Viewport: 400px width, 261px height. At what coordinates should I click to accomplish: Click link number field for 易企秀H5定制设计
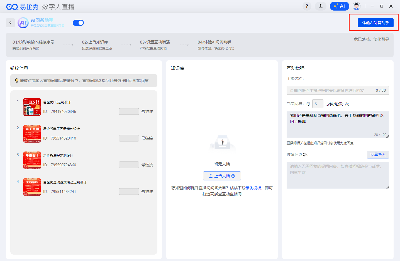click(129, 111)
